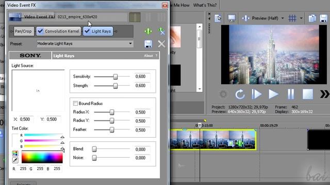This screenshot has width=330, height=185.
Task: Remove selected plug-in from chain icon
Action: [161, 31]
